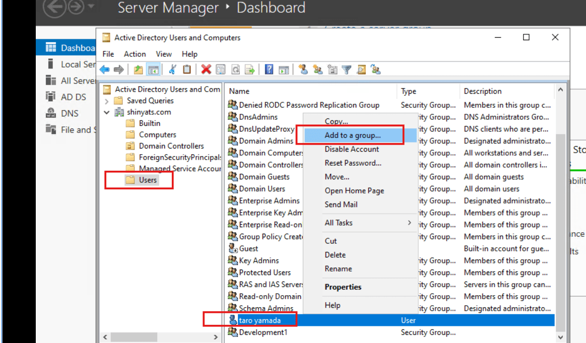This screenshot has width=586, height=343.
Task: Open the View menu
Action: [164, 54]
